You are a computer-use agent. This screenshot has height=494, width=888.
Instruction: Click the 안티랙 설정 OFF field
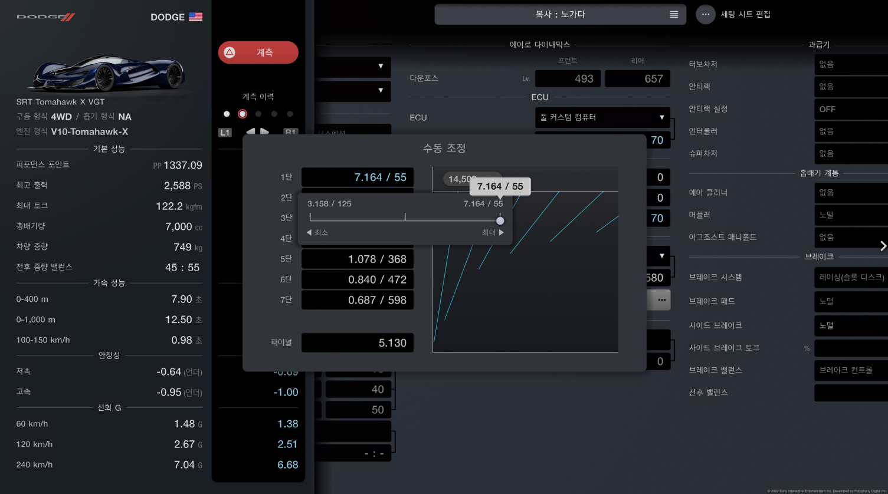click(x=851, y=109)
